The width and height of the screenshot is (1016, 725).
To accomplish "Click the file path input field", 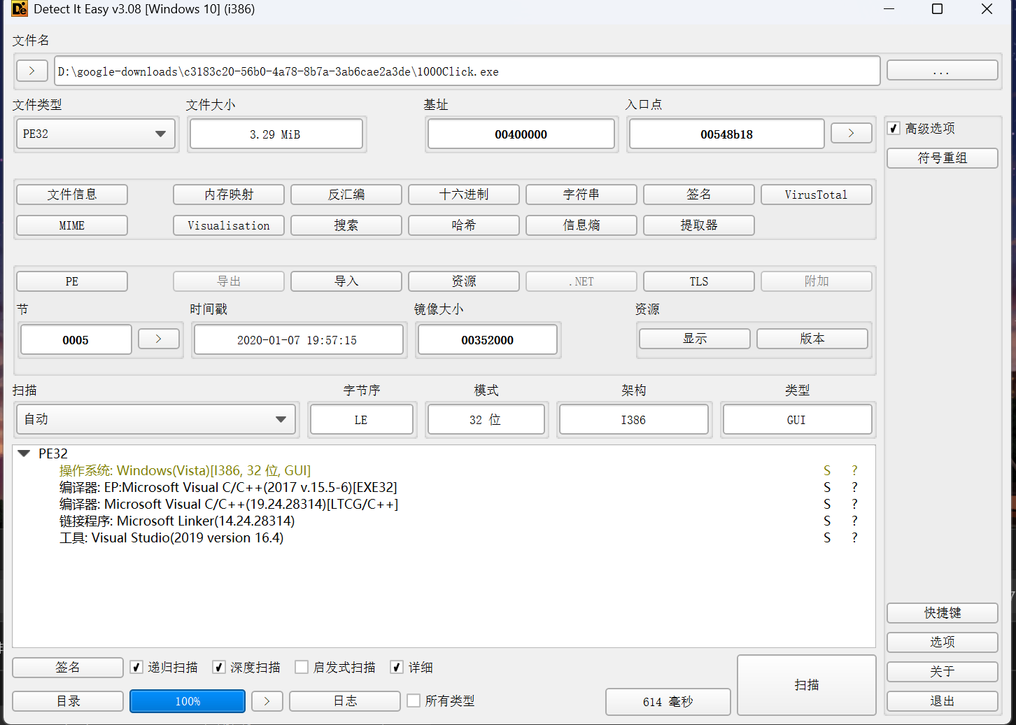I will click(x=467, y=71).
